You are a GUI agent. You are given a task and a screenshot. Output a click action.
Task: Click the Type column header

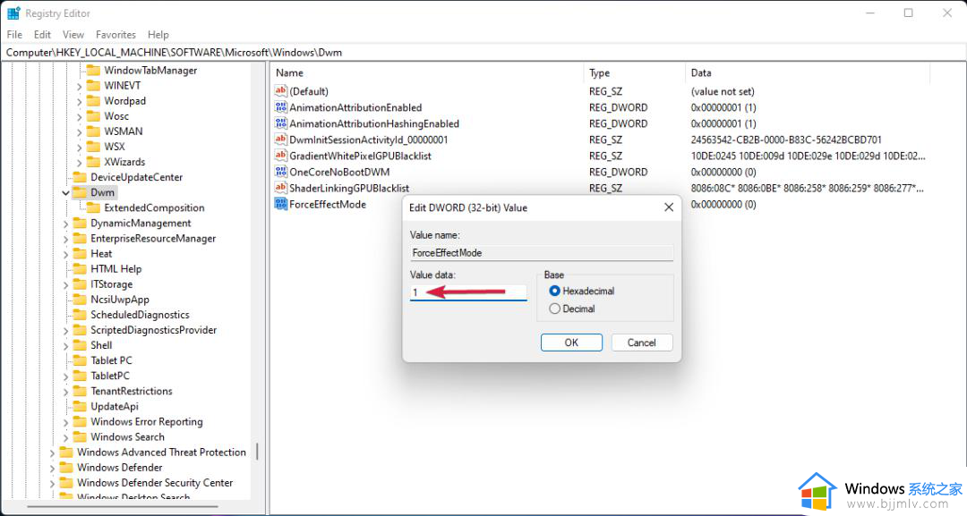(x=634, y=72)
